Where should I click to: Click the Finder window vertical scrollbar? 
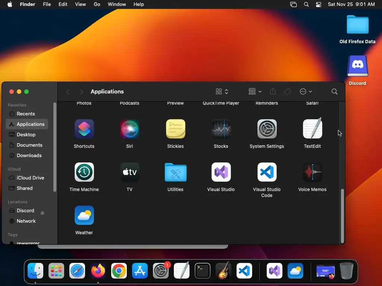pyautogui.click(x=342, y=216)
